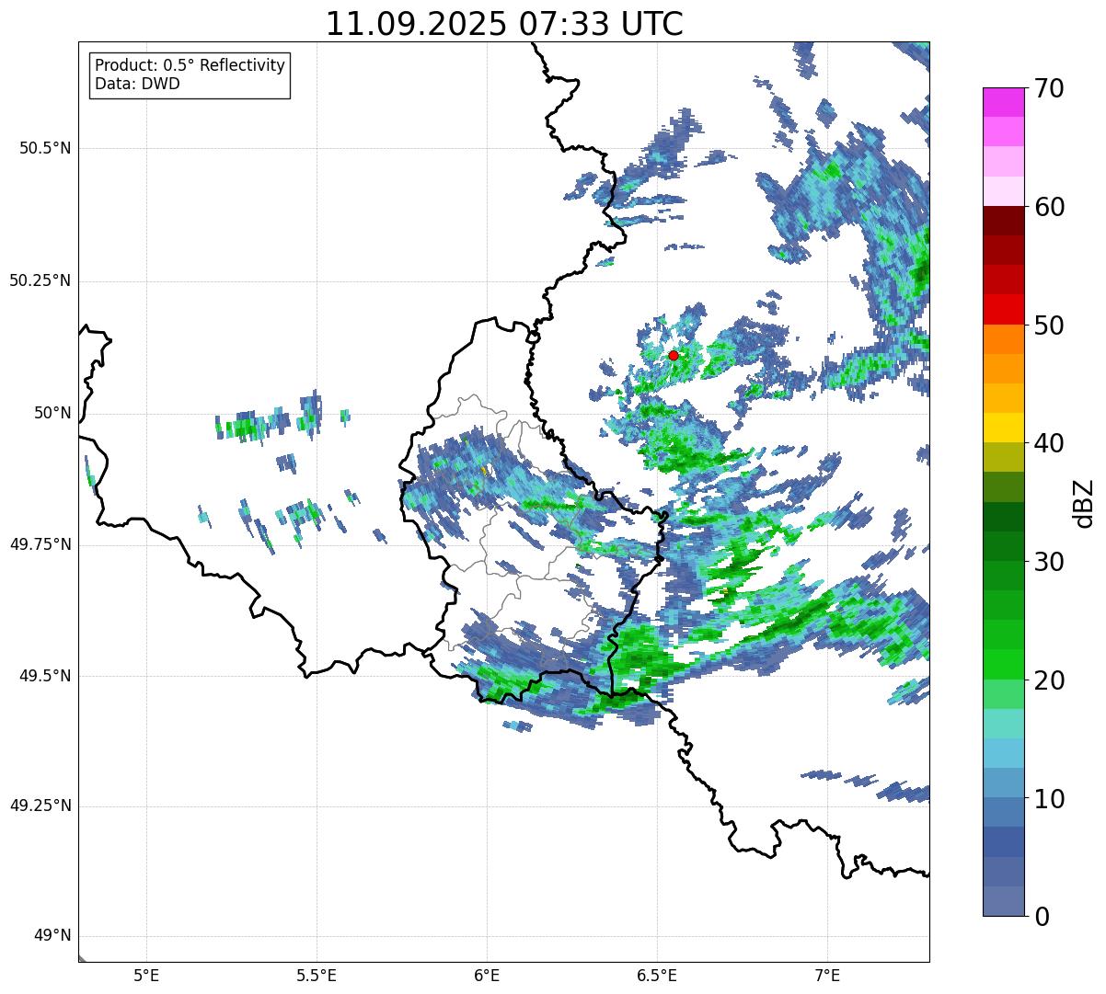
Task: Click the '50.5°N' latitude label
Action: point(45,148)
